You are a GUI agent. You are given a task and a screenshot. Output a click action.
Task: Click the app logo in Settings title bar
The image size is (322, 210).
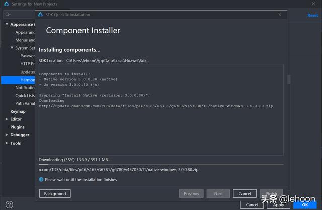[x=7, y=4]
